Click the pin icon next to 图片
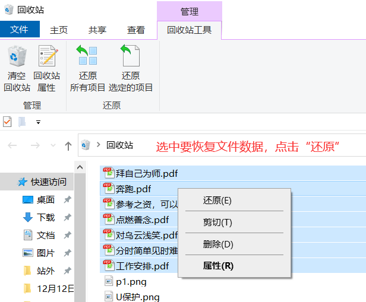Viewport: 366px width, 302px height. [68, 253]
